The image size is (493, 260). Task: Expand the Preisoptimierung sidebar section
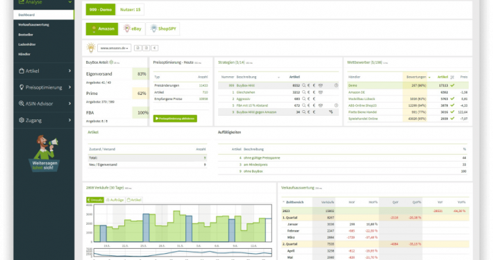click(44, 87)
